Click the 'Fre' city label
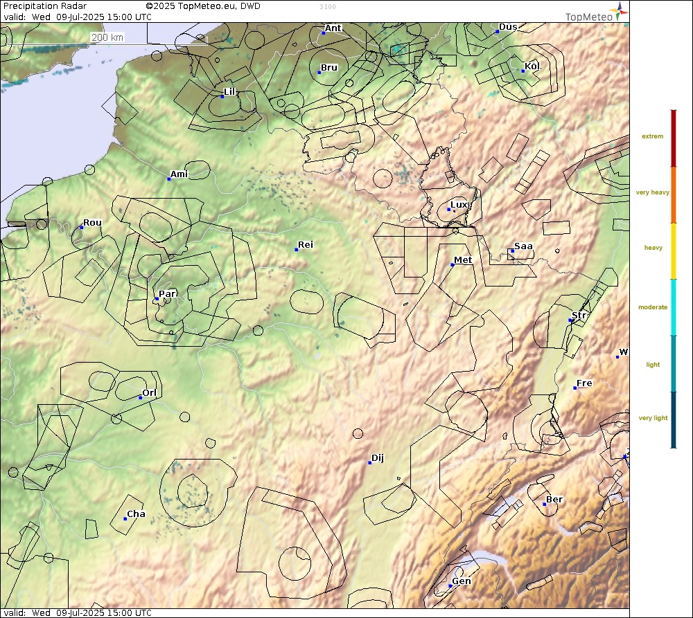 click(x=584, y=383)
